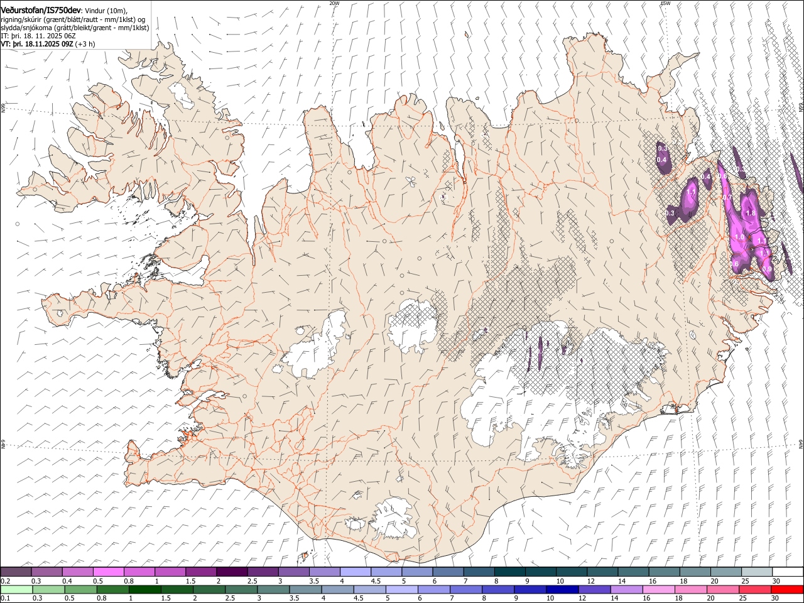Screen dimensions: 804x603
Task: Click the white 30 swatch, upper legend row
Action: 788,572
